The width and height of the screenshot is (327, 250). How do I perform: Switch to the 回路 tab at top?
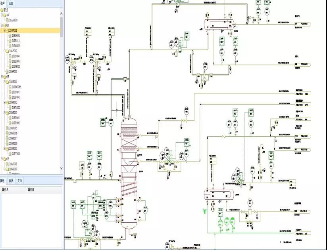(11, 3)
